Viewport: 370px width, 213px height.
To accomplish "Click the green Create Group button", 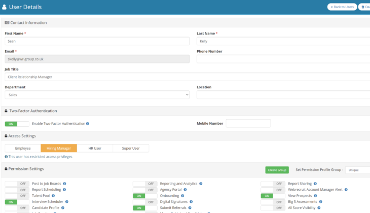I will [x=277, y=170].
